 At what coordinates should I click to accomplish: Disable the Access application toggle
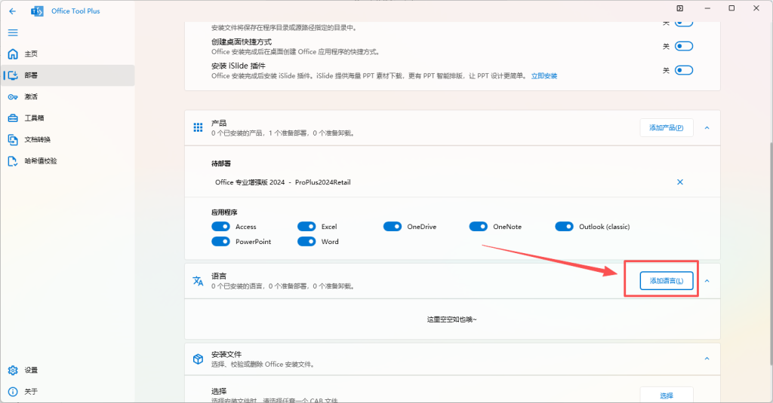tap(220, 227)
